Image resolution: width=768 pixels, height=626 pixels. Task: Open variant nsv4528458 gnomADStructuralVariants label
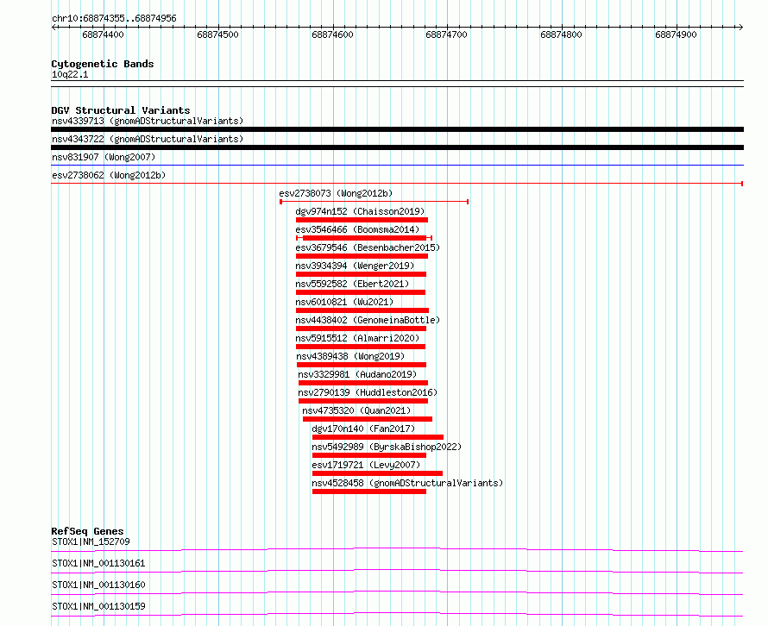[407, 483]
